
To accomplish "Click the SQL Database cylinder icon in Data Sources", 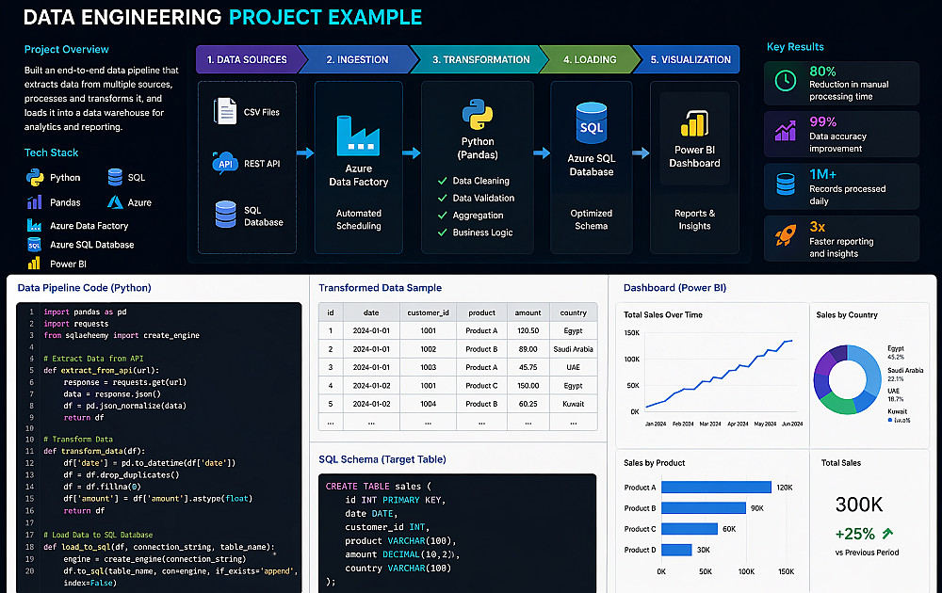I will point(226,215).
